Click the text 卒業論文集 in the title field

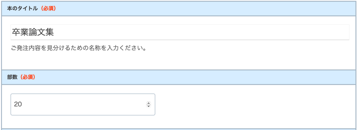pyautogui.click(x=33, y=32)
